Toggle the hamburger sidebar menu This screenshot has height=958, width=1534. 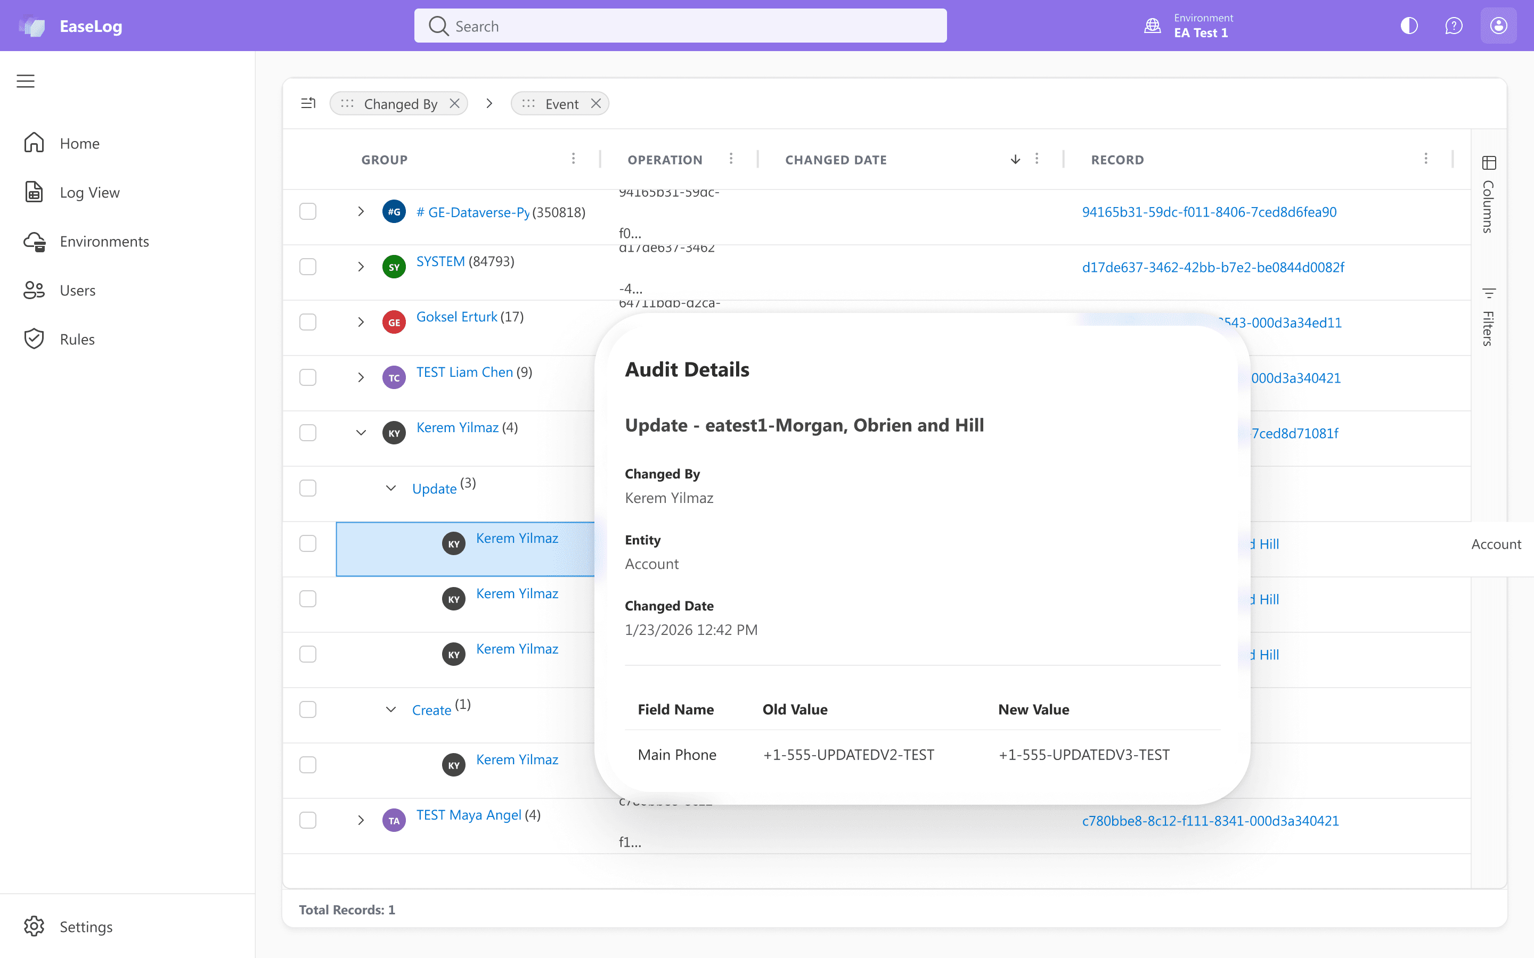click(x=26, y=81)
